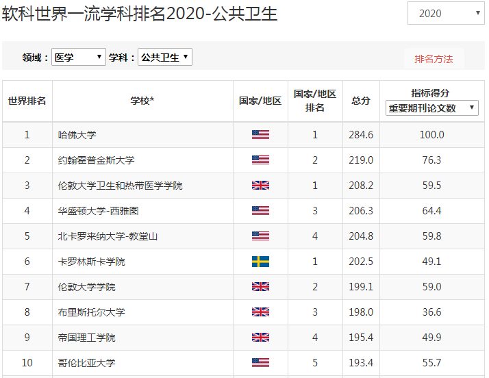Open the 伦敦大学卫生和热带医学学院 link
Screen dimensions: 489x378
tap(120, 186)
